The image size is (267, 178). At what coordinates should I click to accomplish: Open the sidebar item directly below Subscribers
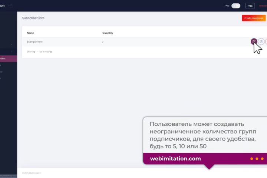8,65
